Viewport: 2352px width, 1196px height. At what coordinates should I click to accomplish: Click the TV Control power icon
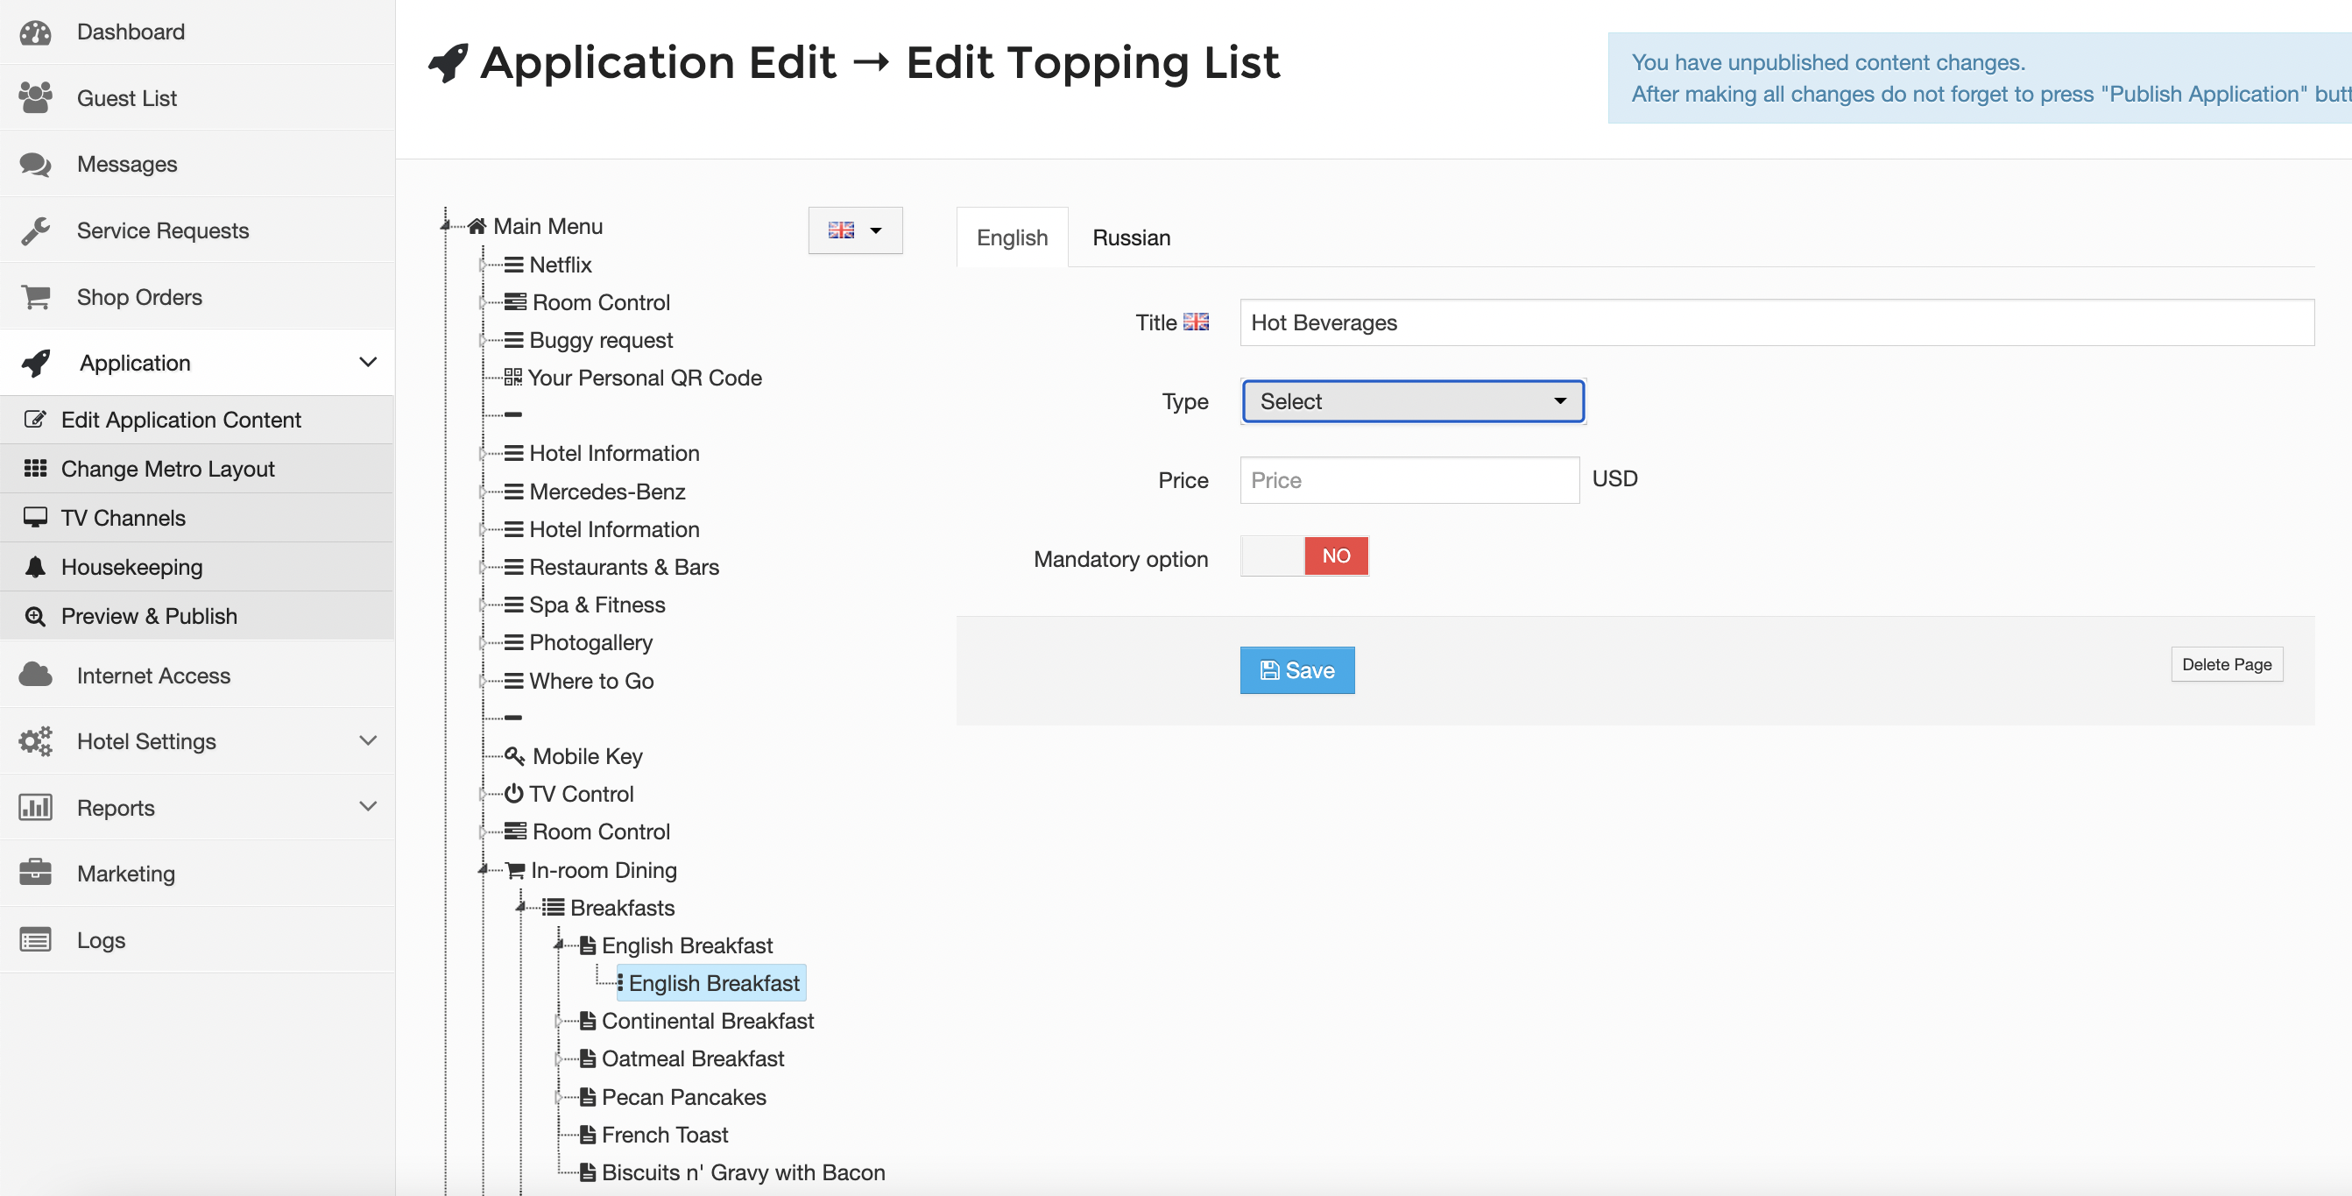pyautogui.click(x=514, y=793)
